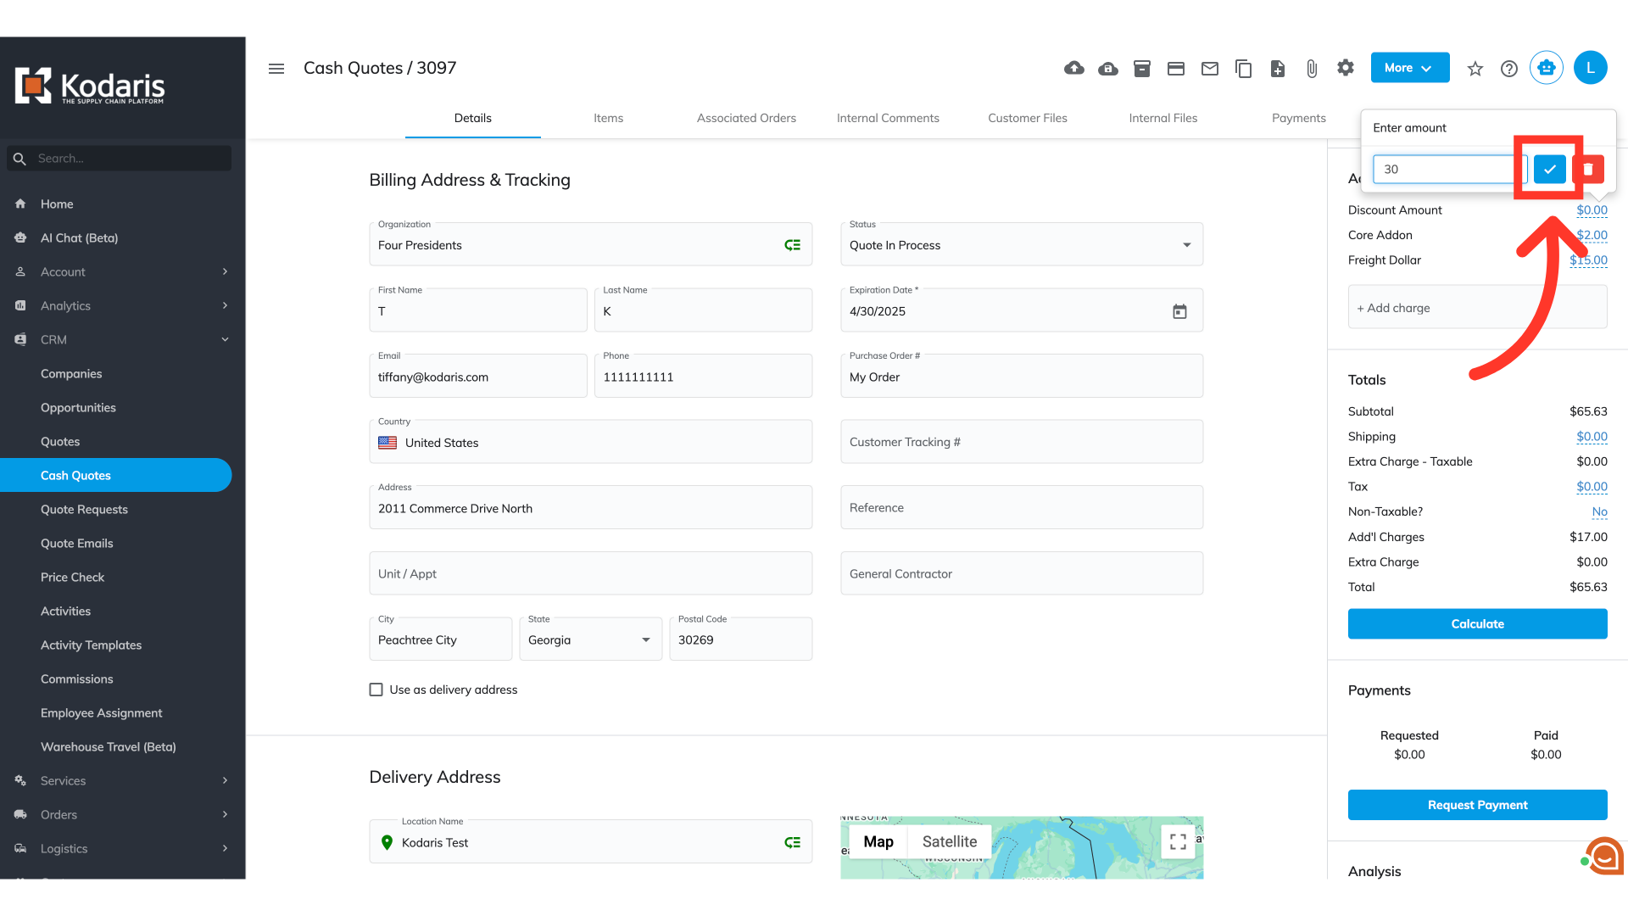Click the star favorite icon
1628x916 pixels.
pyautogui.click(x=1475, y=68)
